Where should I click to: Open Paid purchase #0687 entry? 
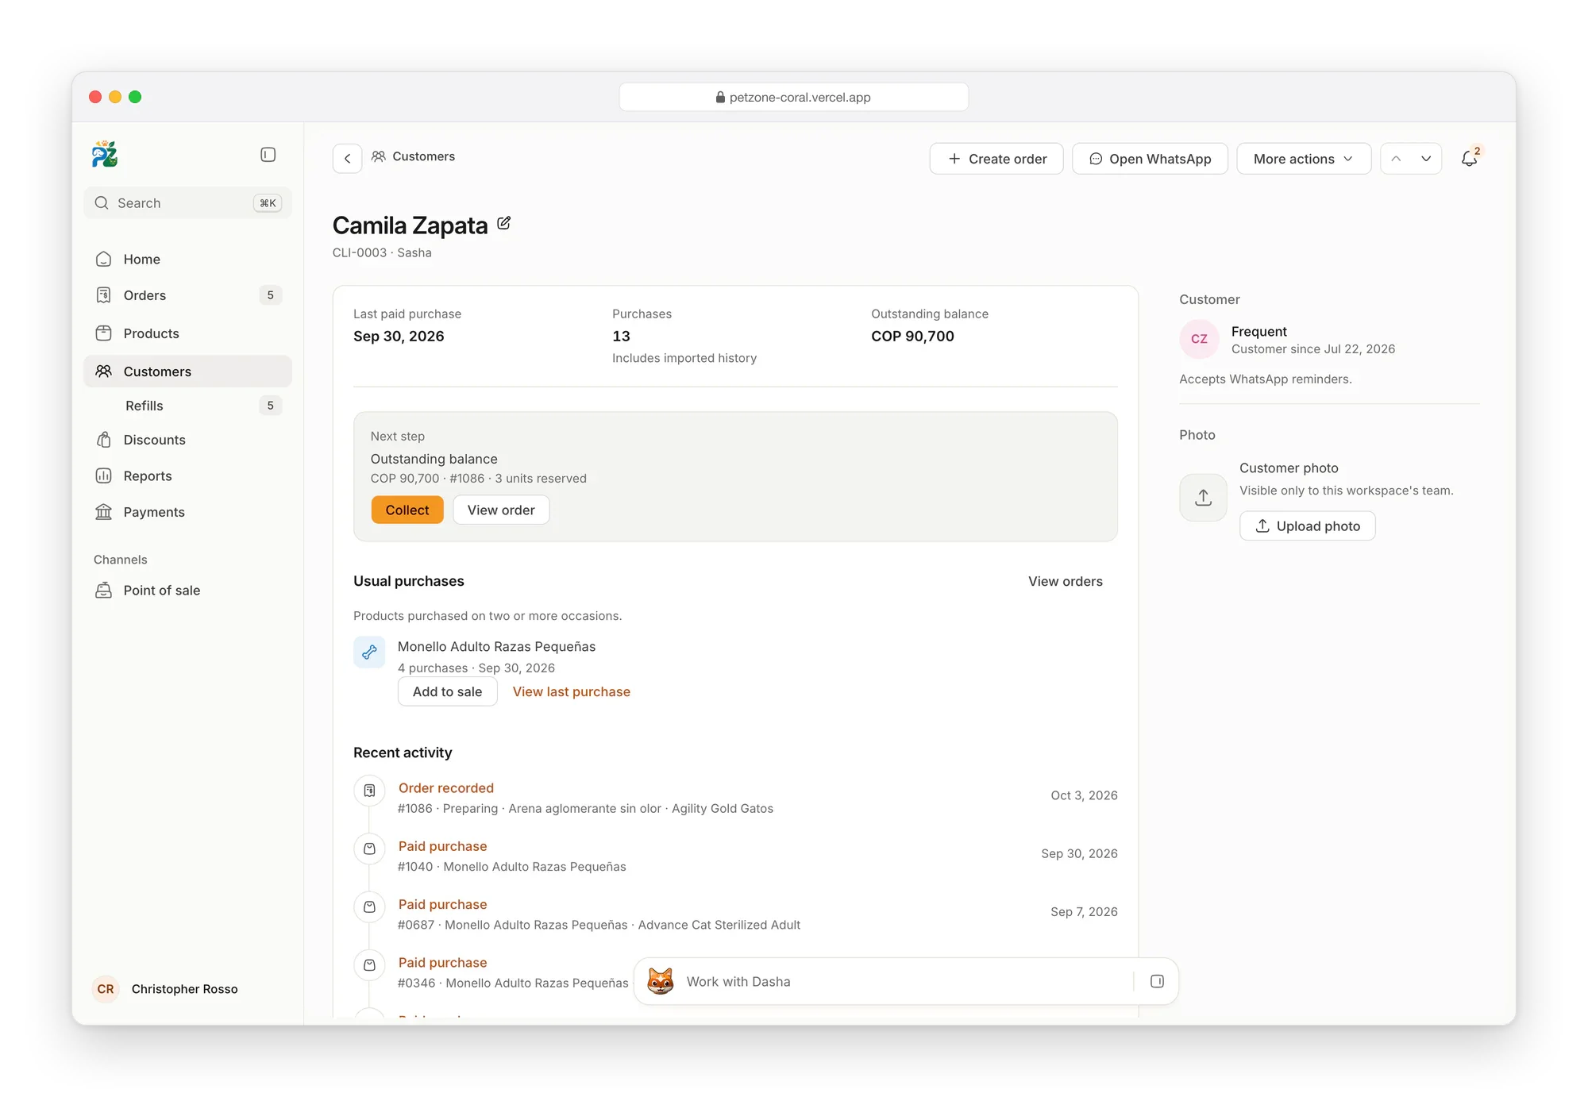pos(442,905)
